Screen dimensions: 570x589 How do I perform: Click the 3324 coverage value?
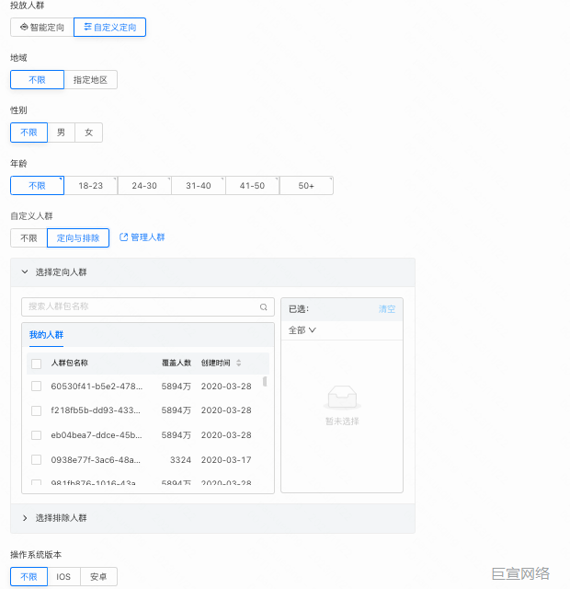[180, 460]
